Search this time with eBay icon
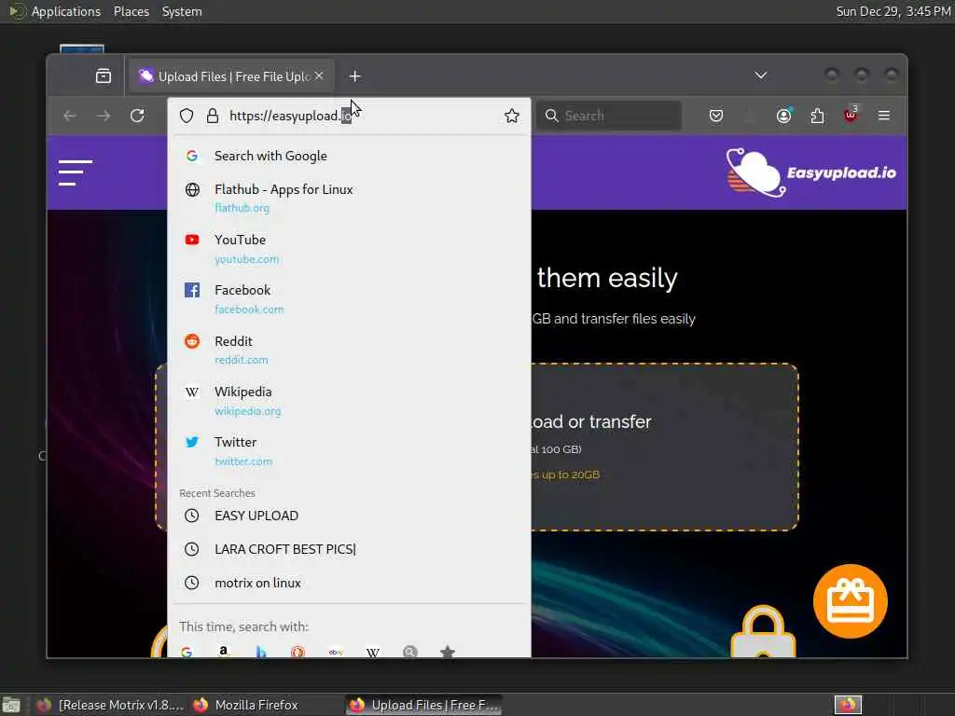The height and width of the screenshot is (716, 955). 336,652
